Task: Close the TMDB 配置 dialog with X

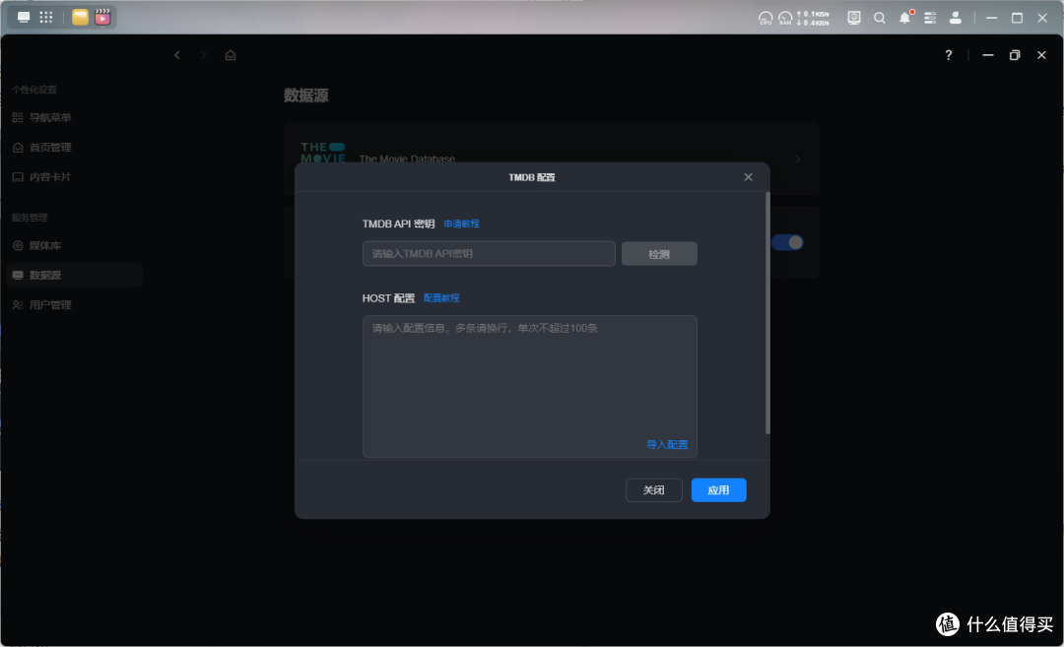Action: 749,177
